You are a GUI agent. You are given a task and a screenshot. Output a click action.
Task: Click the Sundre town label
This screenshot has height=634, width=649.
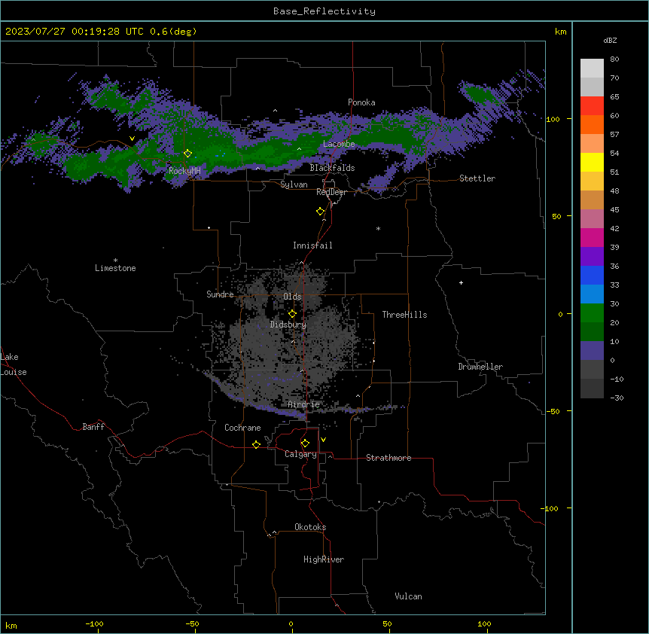[x=220, y=294]
